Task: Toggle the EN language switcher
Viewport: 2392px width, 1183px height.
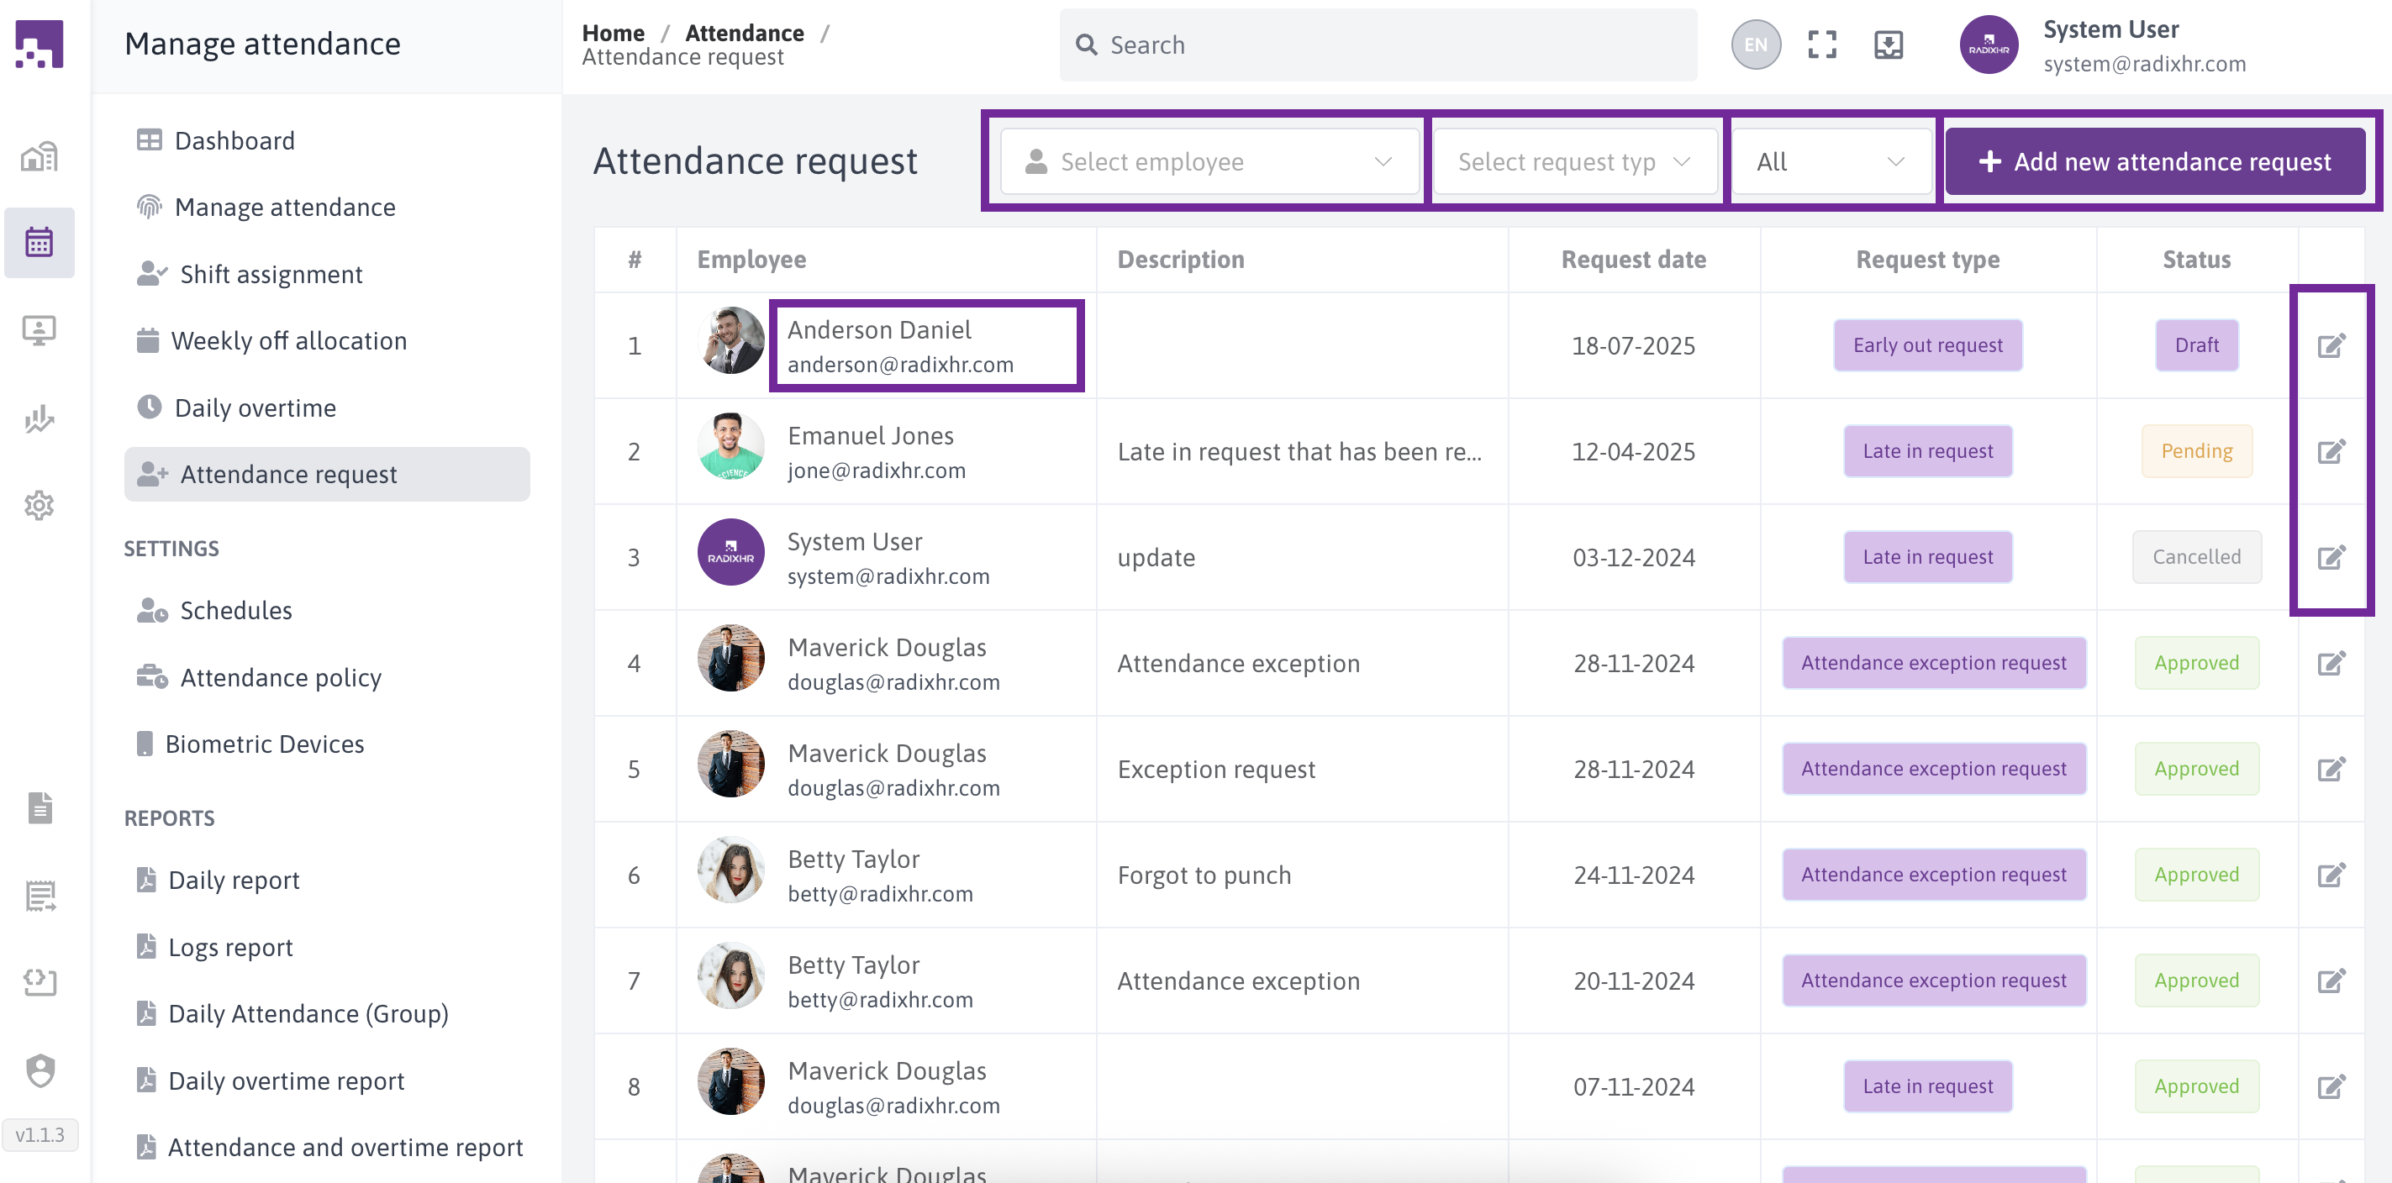Action: [1755, 45]
